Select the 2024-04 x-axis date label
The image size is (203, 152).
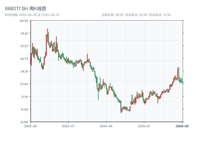pos(106,126)
